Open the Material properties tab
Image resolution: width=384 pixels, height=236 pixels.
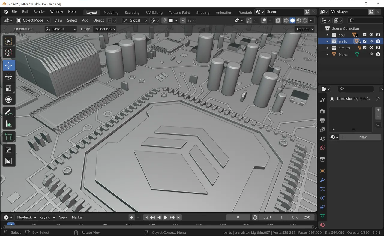(322, 225)
